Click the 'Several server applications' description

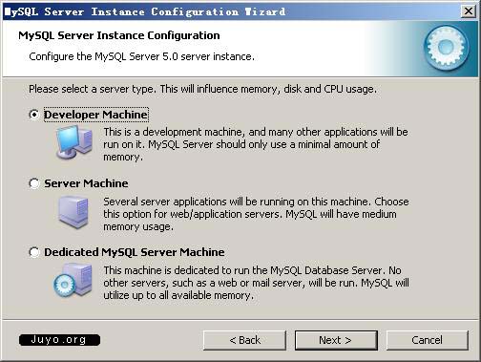click(256, 214)
